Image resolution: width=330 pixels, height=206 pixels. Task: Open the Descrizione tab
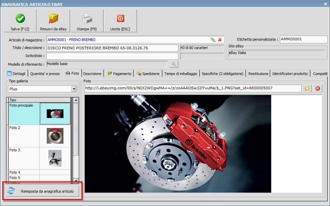(x=92, y=73)
